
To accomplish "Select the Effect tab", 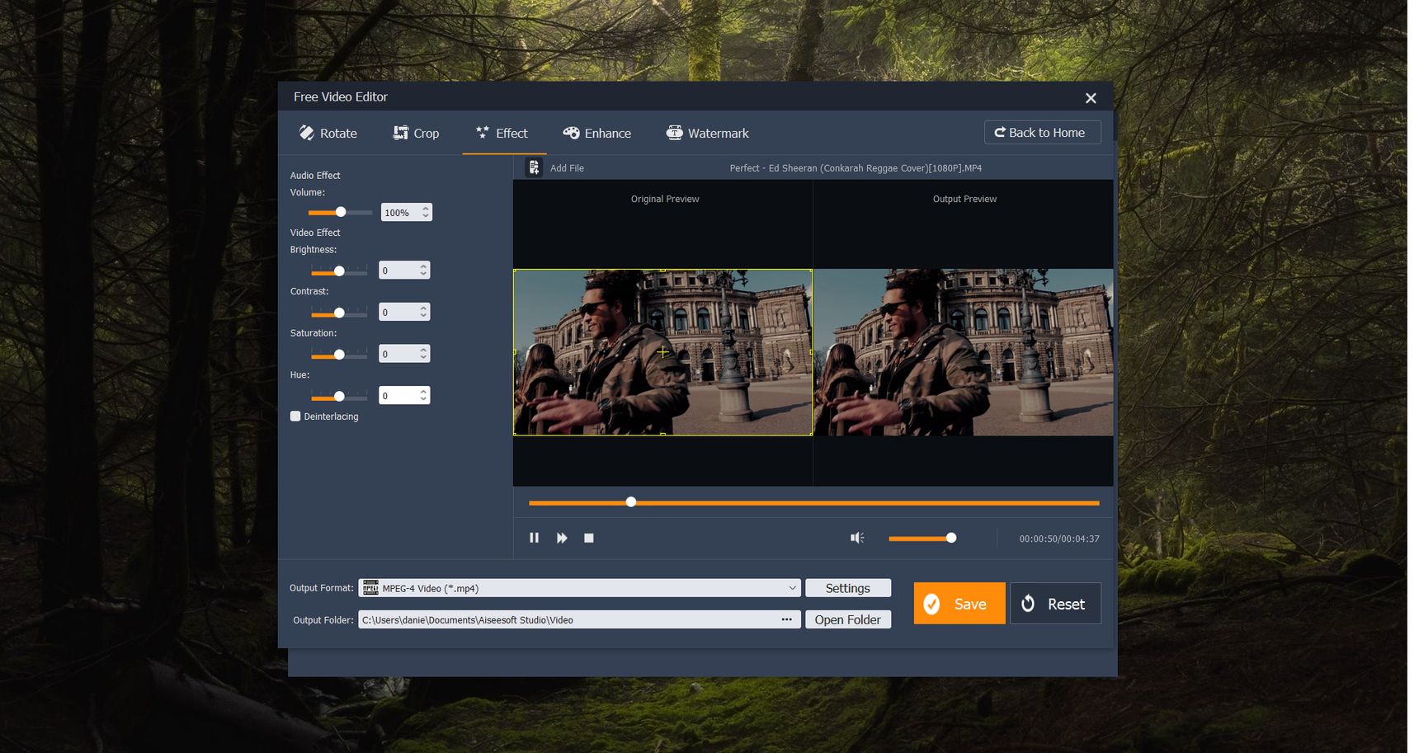I will [x=502, y=133].
